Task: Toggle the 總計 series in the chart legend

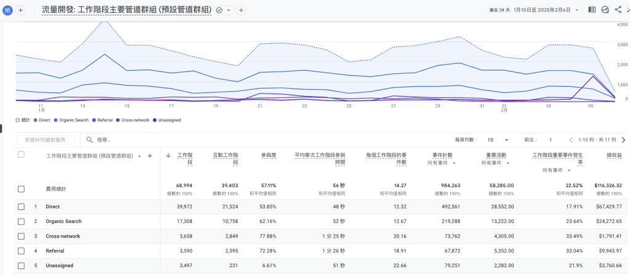Action: (x=24, y=120)
